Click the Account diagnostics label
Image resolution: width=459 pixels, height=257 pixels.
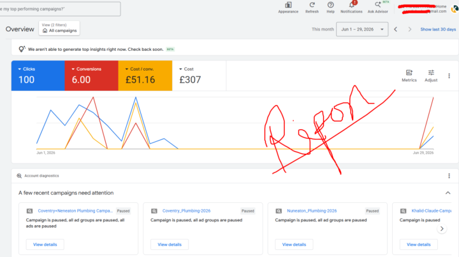pos(41,176)
